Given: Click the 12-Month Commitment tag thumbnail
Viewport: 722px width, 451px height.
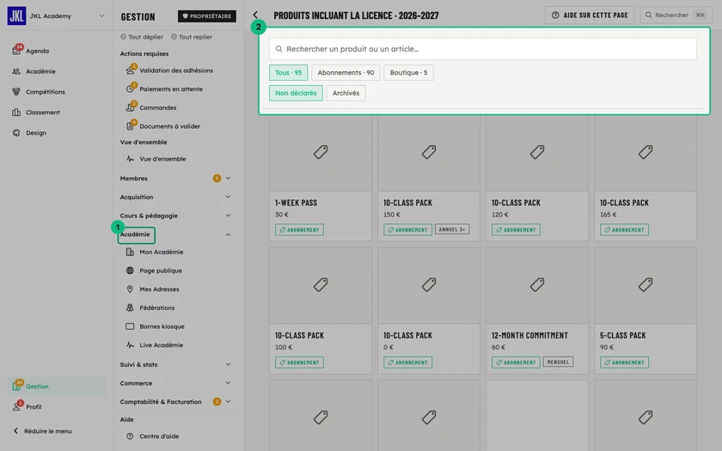Looking at the screenshot, I should pyautogui.click(x=537, y=285).
